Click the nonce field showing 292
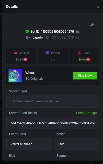 pyautogui.click(x=76, y=144)
